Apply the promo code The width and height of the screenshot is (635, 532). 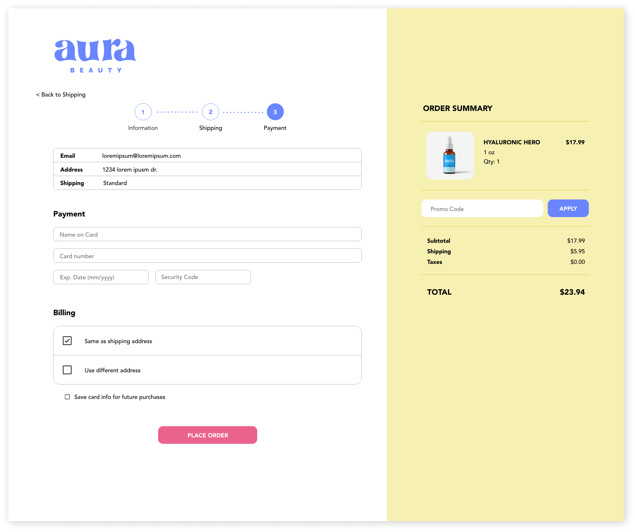coord(568,208)
